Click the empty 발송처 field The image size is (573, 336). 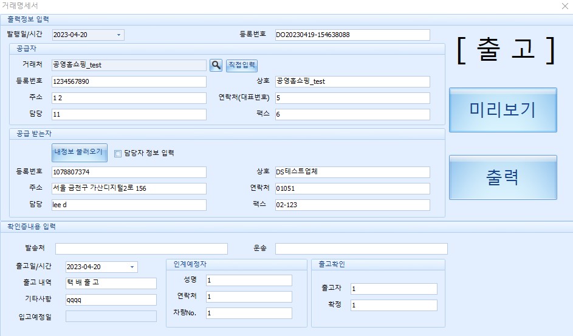tap(142, 249)
